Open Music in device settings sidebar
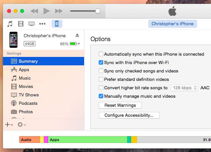Screen dimensions: 211x152 coord(43,78)
